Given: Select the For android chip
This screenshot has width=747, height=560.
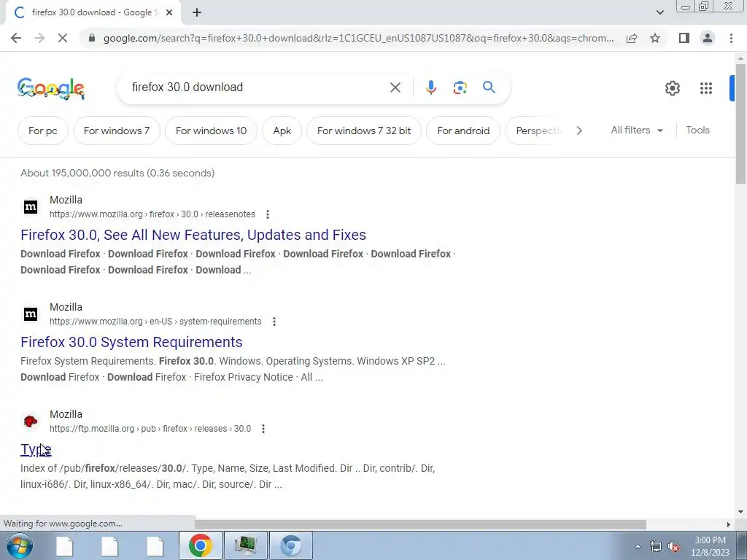Looking at the screenshot, I should 463,131.
